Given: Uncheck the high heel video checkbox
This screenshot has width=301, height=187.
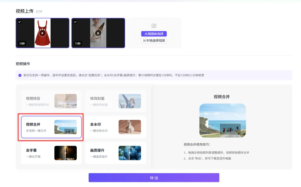Looking at the screenshot, I should pos(75,22).
